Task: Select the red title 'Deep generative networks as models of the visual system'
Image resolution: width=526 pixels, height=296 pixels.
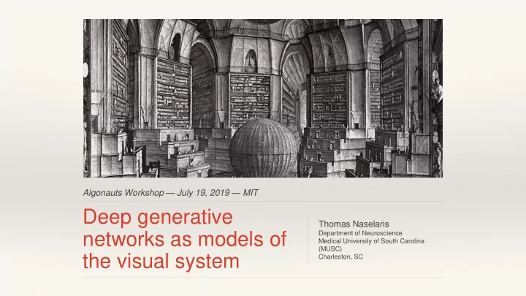Action: (x=185, y=239)
